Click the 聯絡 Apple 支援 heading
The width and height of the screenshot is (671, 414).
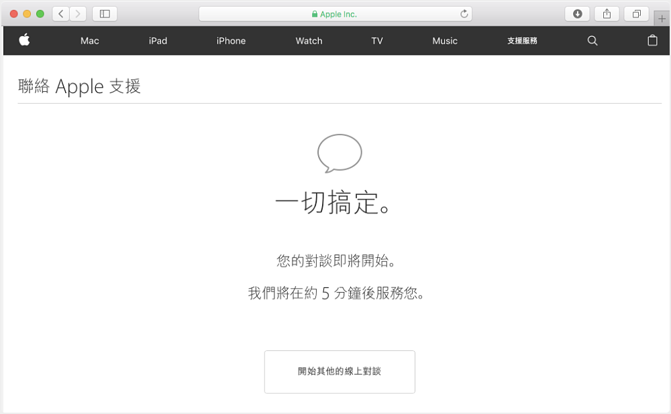pyautogui.click(x=80, y=86)
